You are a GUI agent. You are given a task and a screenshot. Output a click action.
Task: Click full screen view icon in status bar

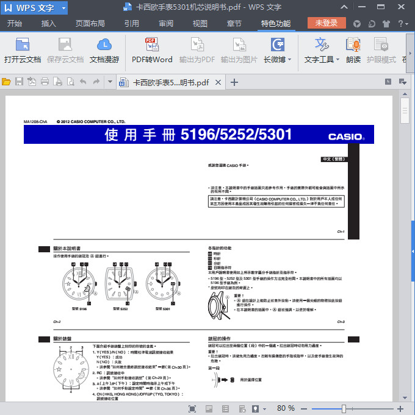pos(192,409)
